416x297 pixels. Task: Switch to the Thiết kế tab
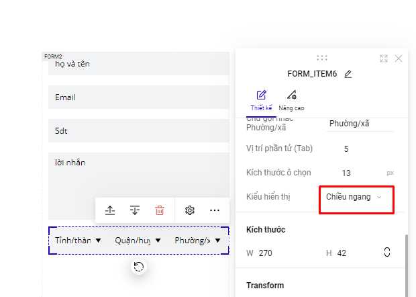261,101
